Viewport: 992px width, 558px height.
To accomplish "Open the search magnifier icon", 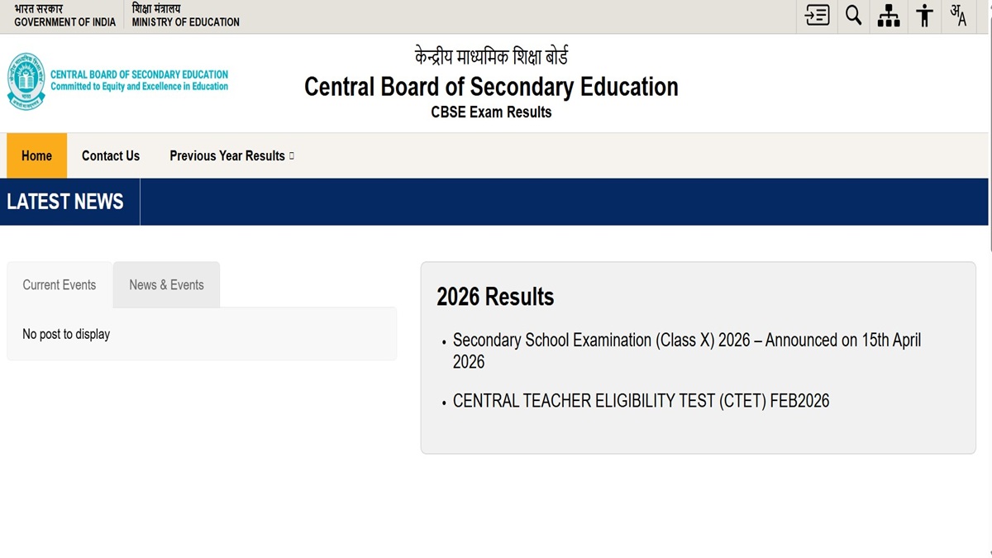I will pyautogui.click(x=853, y=16).
